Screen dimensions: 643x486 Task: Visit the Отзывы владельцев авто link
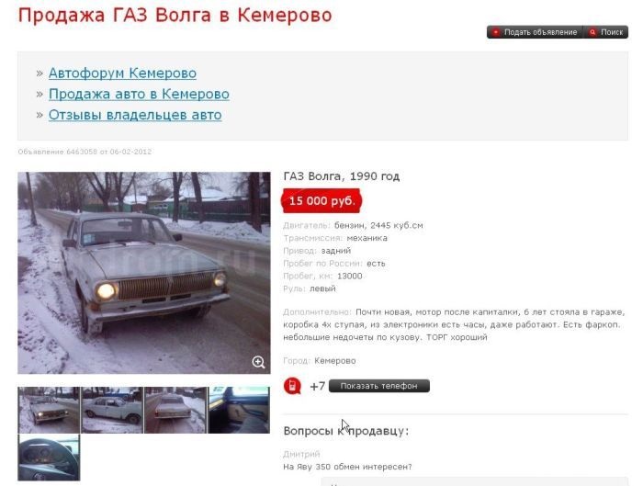click(x=135, y=115)
